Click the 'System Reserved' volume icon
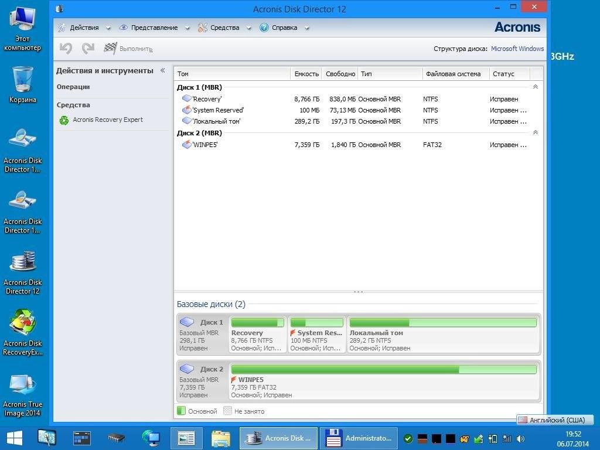The image size is (600, 450). [x=187, y=110]
